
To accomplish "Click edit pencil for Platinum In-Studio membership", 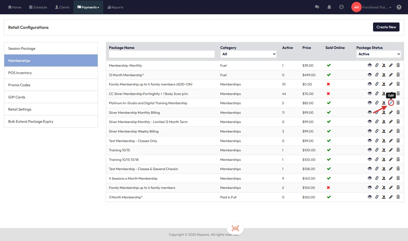I will click(x=391, y=103).
